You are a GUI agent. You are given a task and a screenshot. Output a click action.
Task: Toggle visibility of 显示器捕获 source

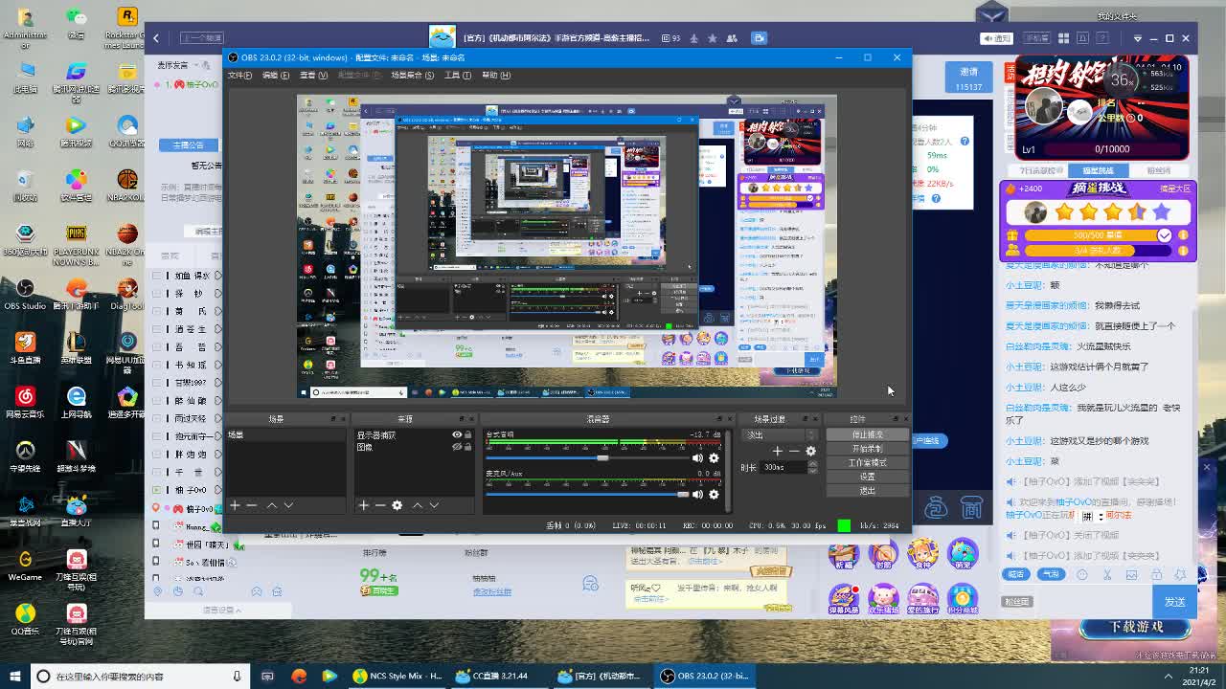pyautogui.click(x=457, y=435)
